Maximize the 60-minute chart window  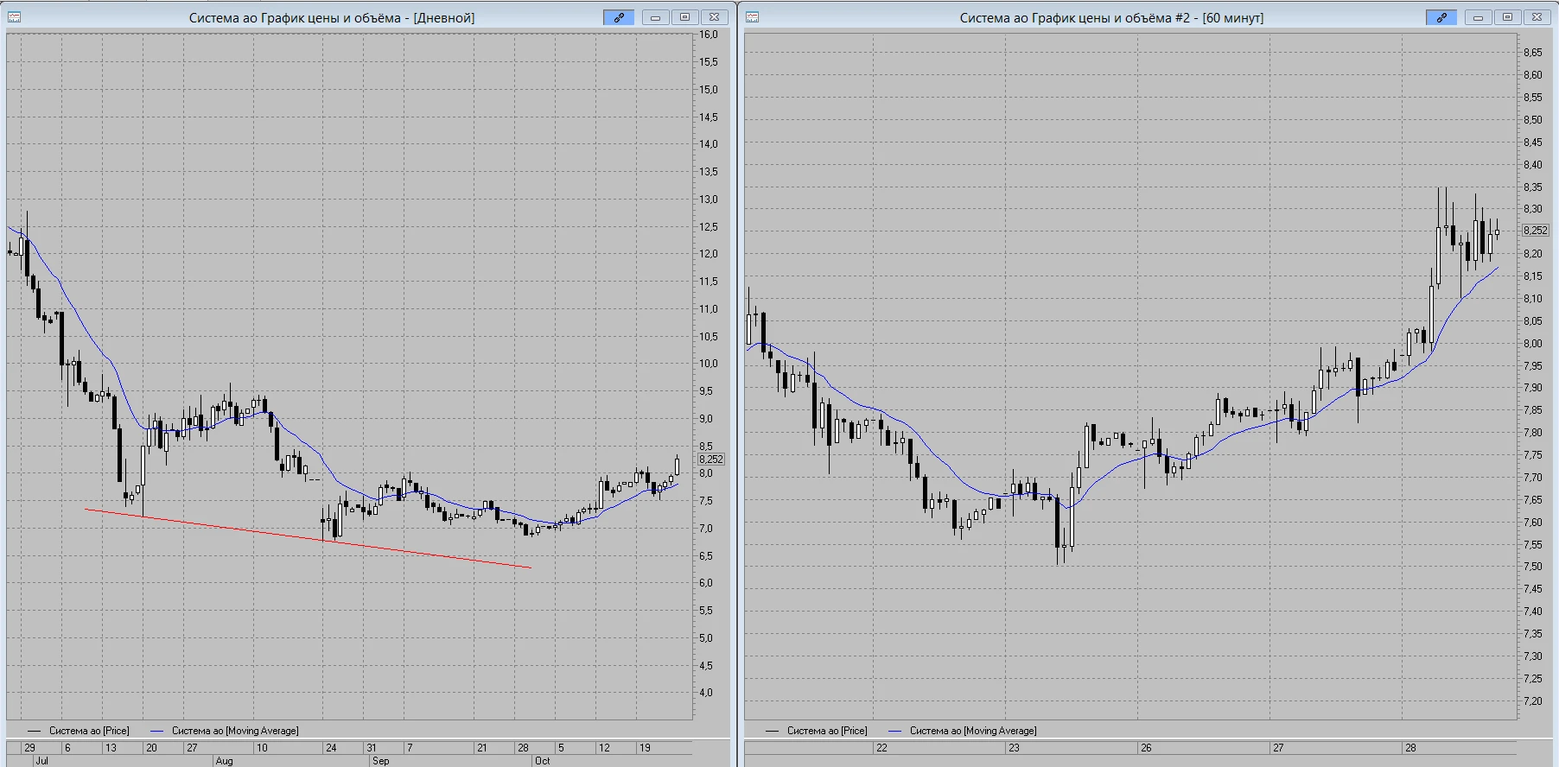coord(1508,17)
